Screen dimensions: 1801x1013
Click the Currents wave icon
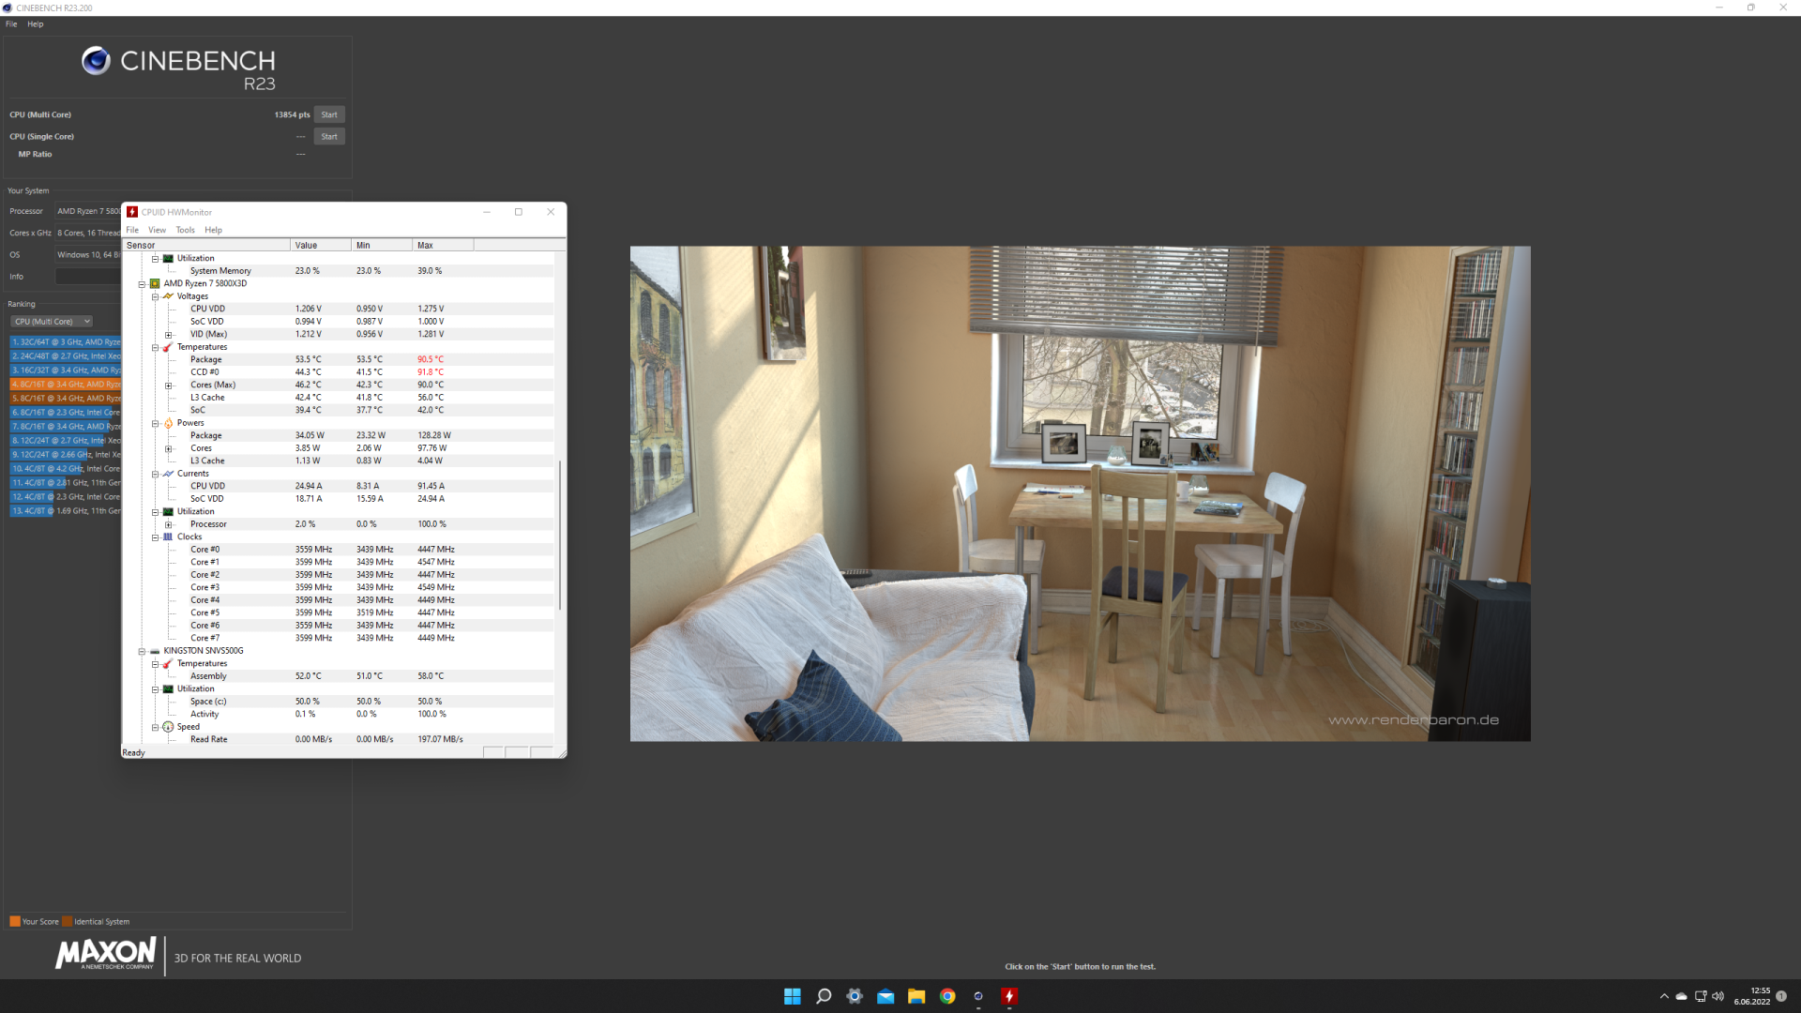click(x=168, y=474)
